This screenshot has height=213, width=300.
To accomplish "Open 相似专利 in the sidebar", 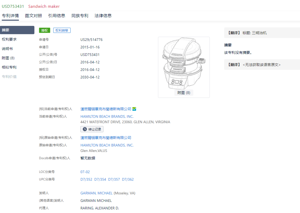I will click(9, 67).
